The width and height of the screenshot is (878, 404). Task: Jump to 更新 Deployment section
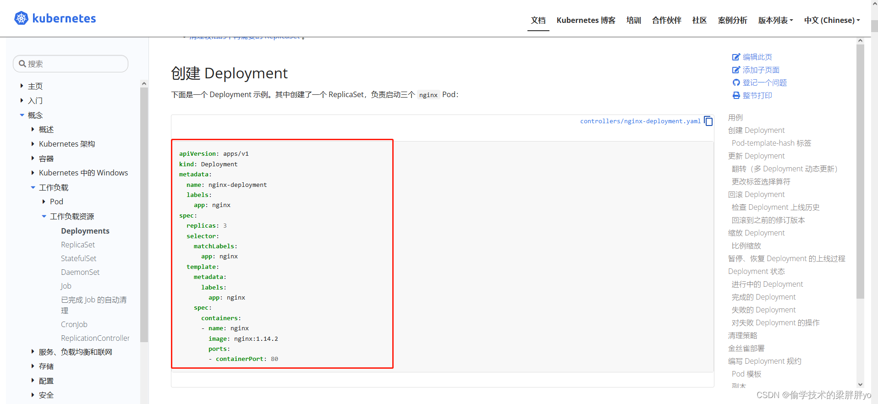756,156
